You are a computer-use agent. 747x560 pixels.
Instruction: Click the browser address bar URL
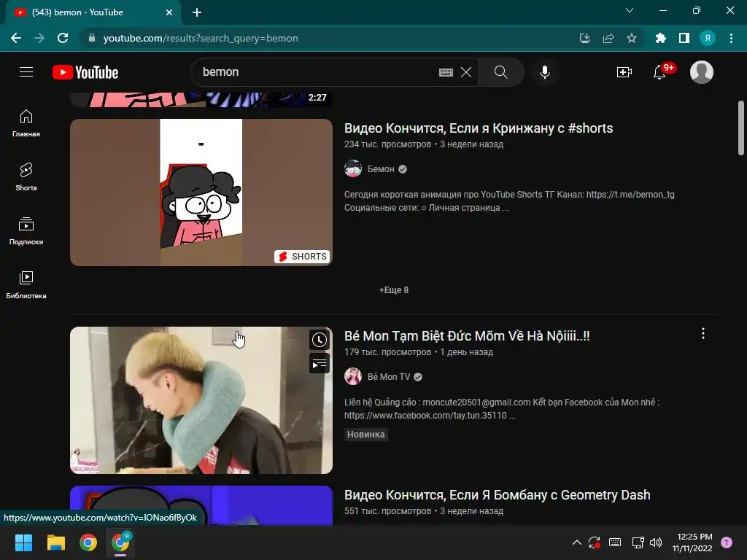[x=201, y=38]
